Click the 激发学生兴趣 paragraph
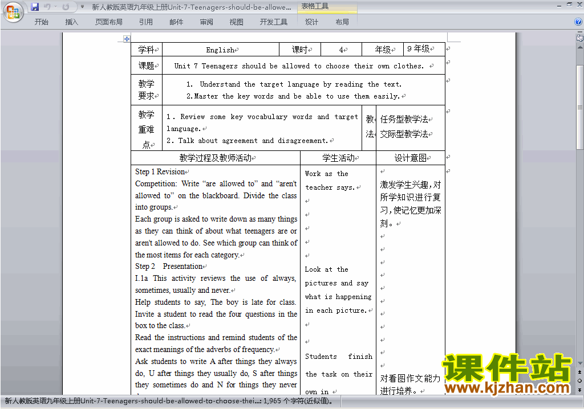This screenshot has width=584, height=409. tap(411, 204)
